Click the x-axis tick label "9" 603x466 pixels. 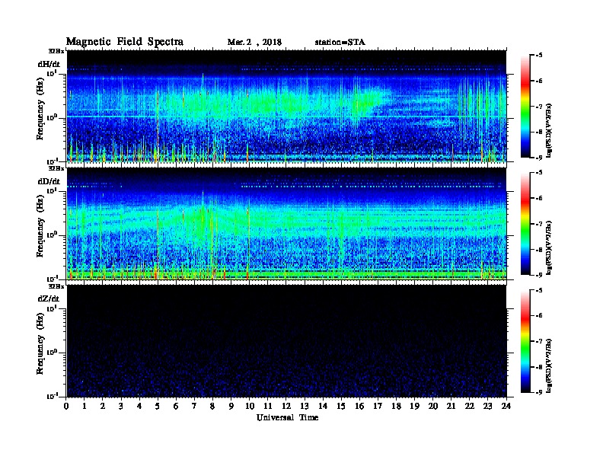(231, 406)
